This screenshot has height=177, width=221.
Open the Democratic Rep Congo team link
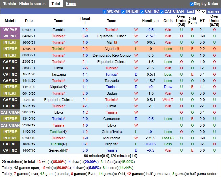coord(112,55)
